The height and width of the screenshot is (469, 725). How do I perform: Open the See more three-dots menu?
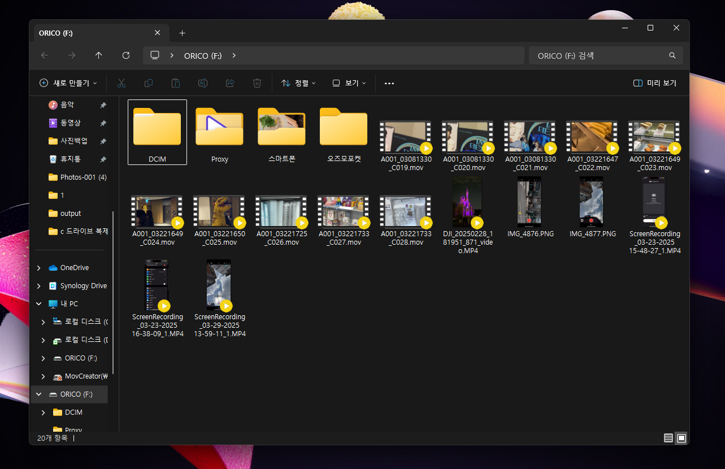[389, 83]
